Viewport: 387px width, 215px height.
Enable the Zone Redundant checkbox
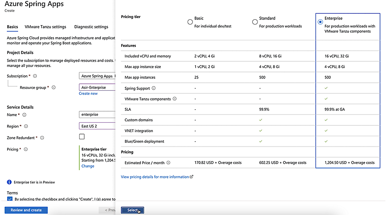82,137
